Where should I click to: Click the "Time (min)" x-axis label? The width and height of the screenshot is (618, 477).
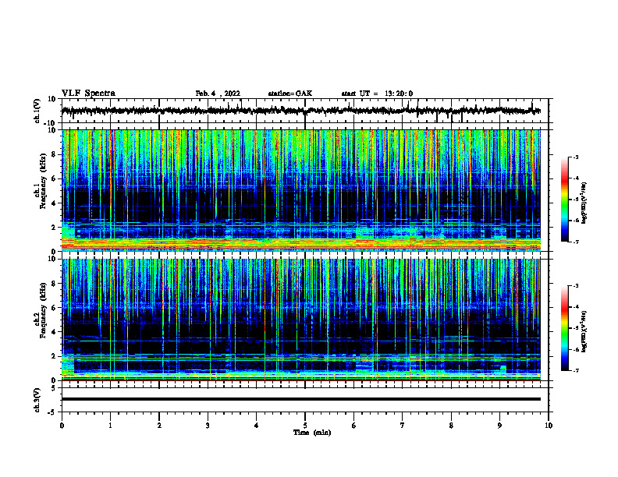coord(312,433)
